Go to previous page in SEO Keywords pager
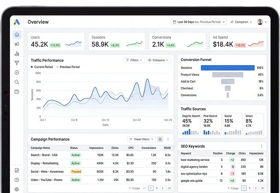The width and height of the screenshot is (280, 193). point(244,188)
